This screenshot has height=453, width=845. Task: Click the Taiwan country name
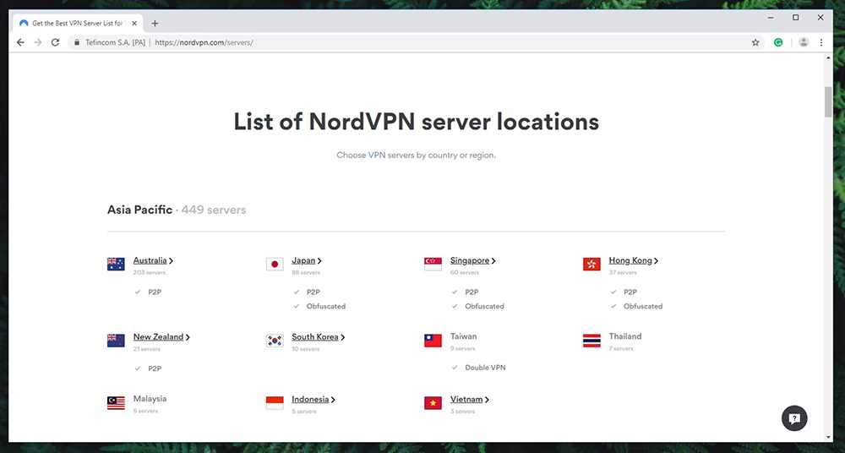pyautogui.click(x=463, y=336)
